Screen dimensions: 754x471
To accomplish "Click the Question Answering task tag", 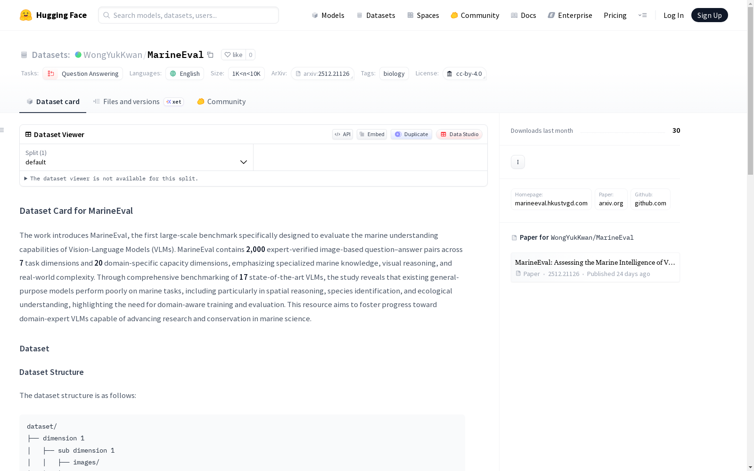I will tap(82, 73).
